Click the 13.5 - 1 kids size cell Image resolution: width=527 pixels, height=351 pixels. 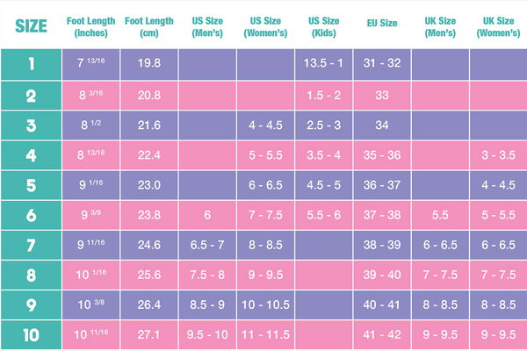click(323, 63)
